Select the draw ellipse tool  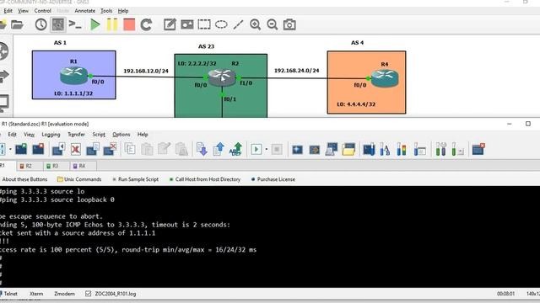pos(221,24)
